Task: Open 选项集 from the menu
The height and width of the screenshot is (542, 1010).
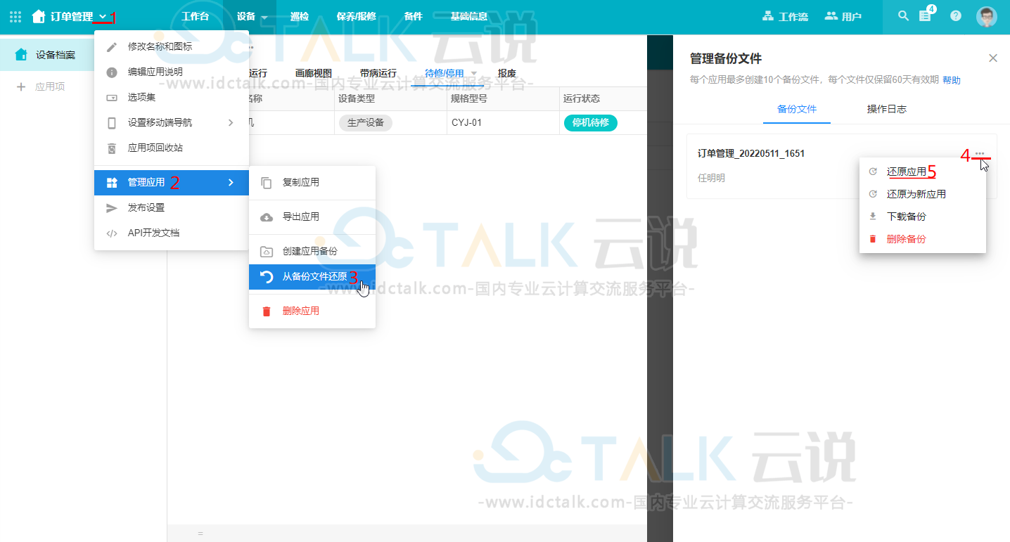Action: coord(172,97)
